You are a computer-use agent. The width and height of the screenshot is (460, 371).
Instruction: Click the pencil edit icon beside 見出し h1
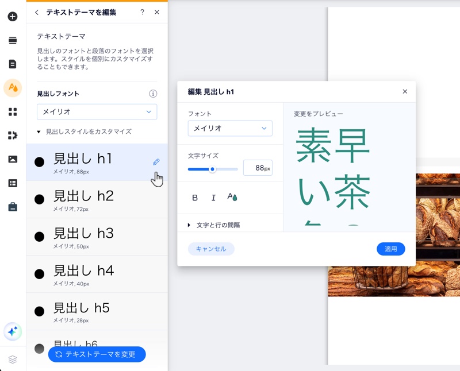(x=155, y=162)
